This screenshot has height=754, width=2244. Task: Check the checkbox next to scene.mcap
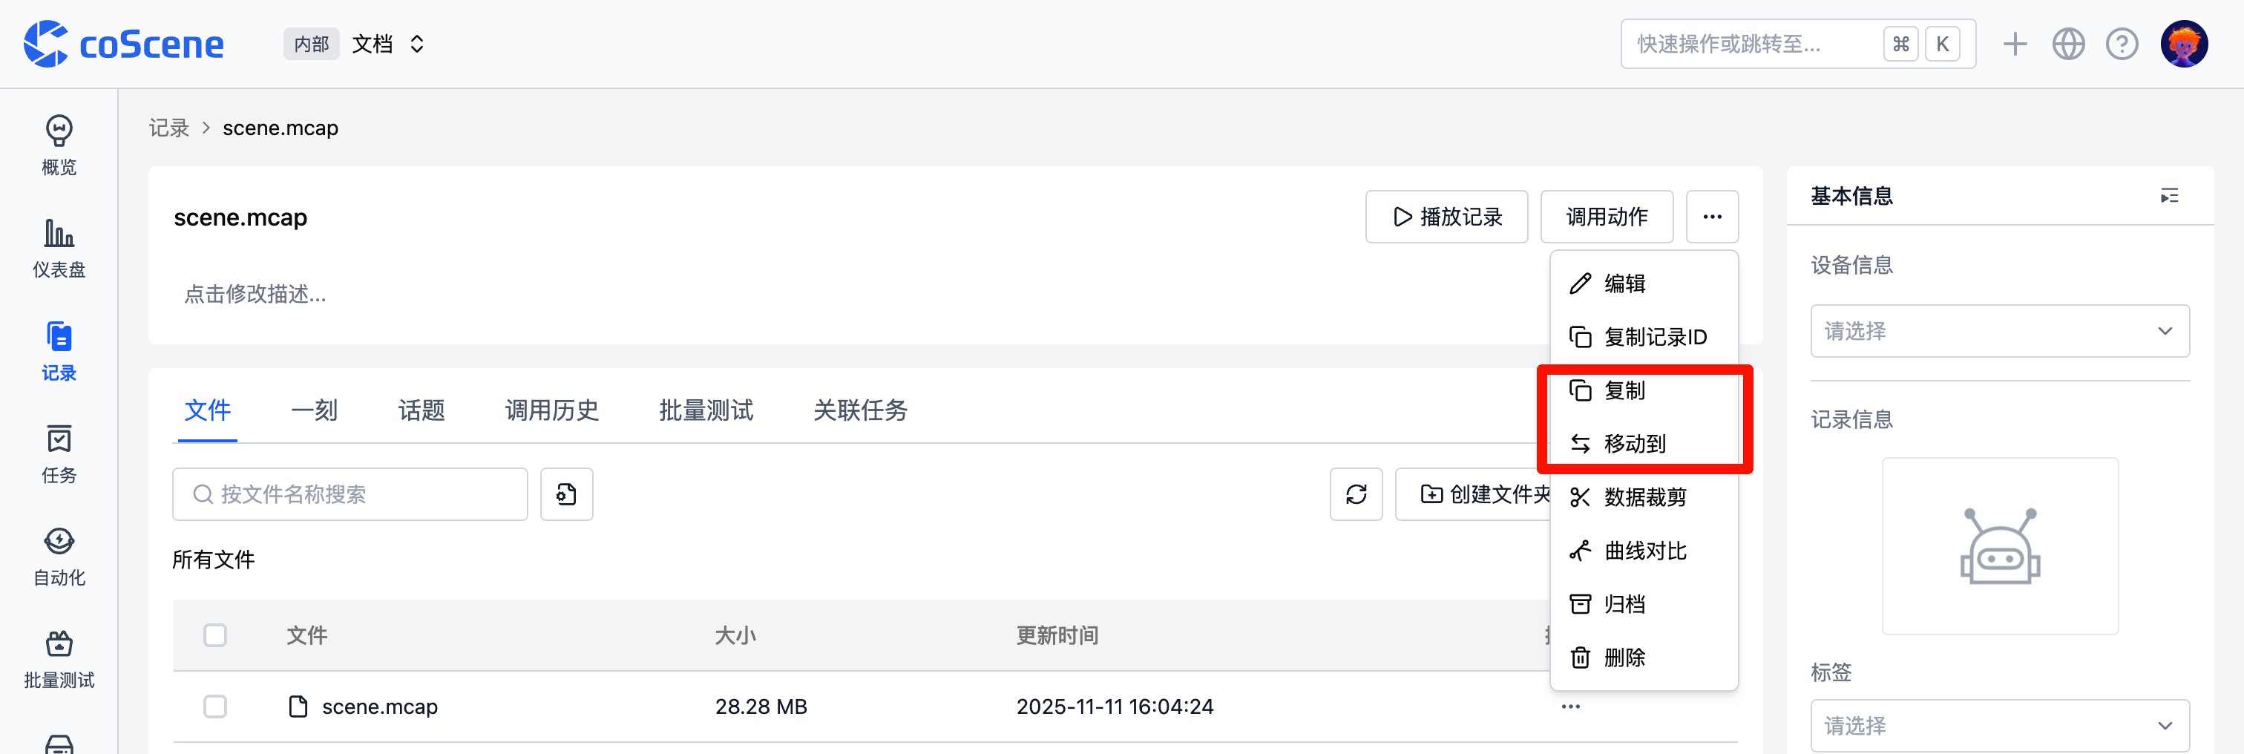(x=215, y=706)
